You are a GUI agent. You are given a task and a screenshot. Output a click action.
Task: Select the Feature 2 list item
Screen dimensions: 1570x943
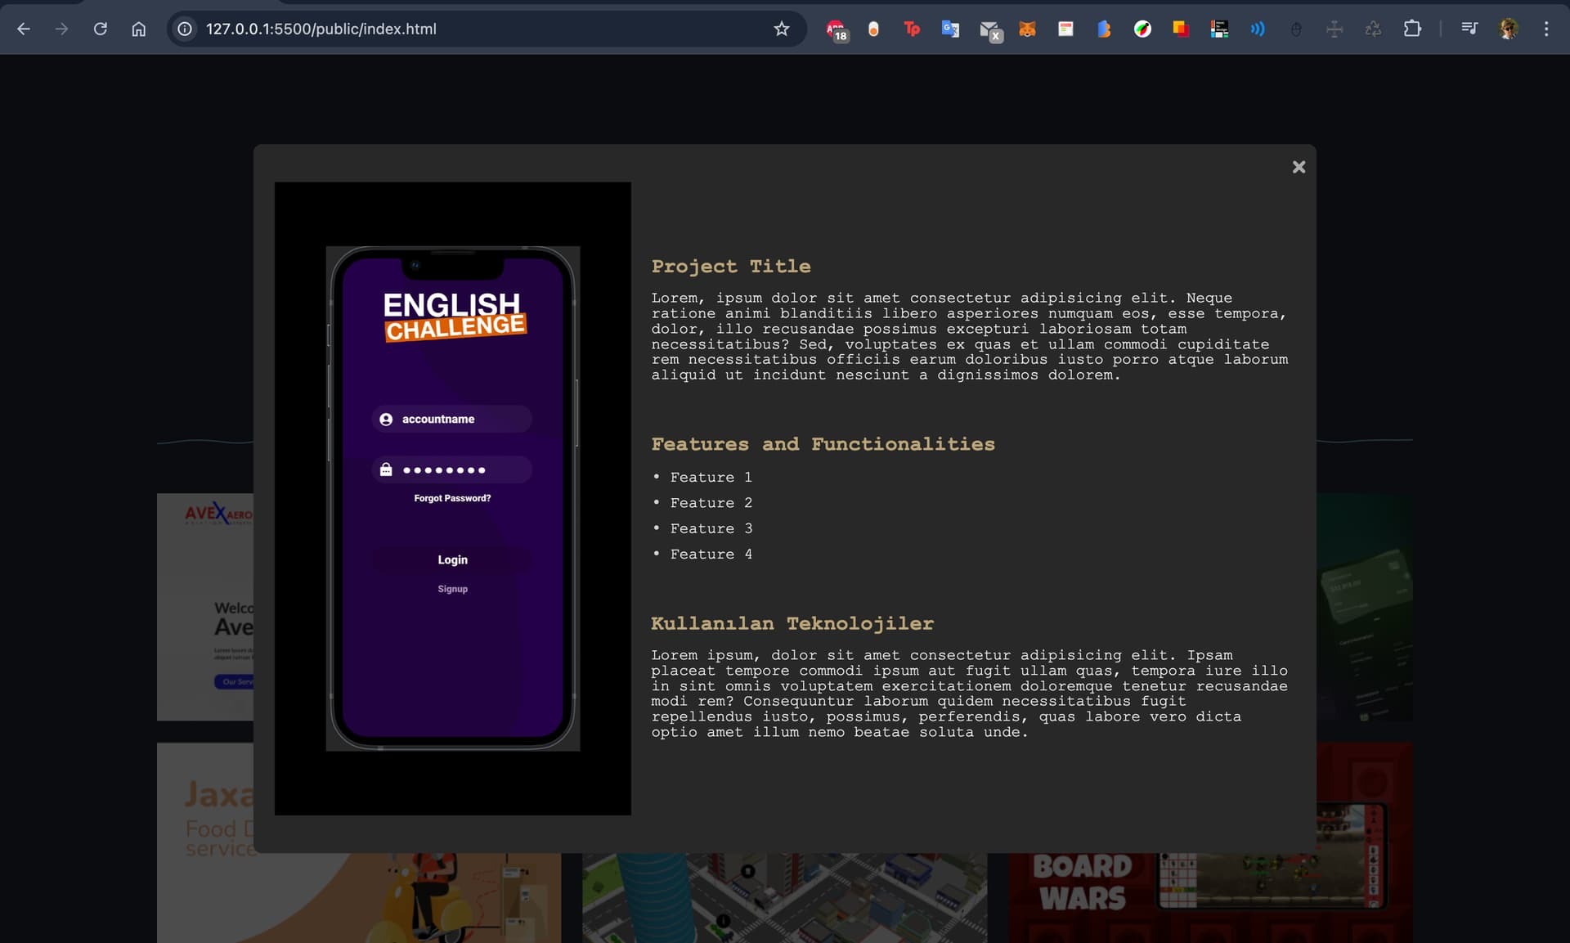711,503
